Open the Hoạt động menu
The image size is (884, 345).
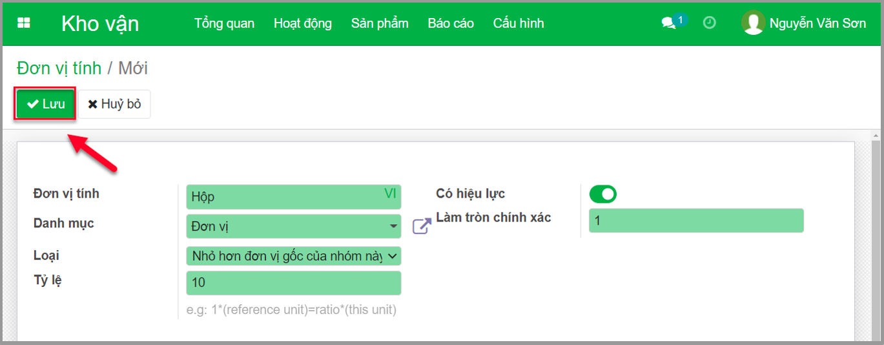(302, 23)
